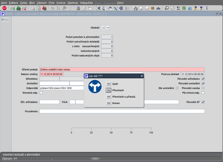Image resolution: width=223 pixels, height=162 pixels.
Task: Open the Dotaz menu
Action: click(x=24, y=3)
